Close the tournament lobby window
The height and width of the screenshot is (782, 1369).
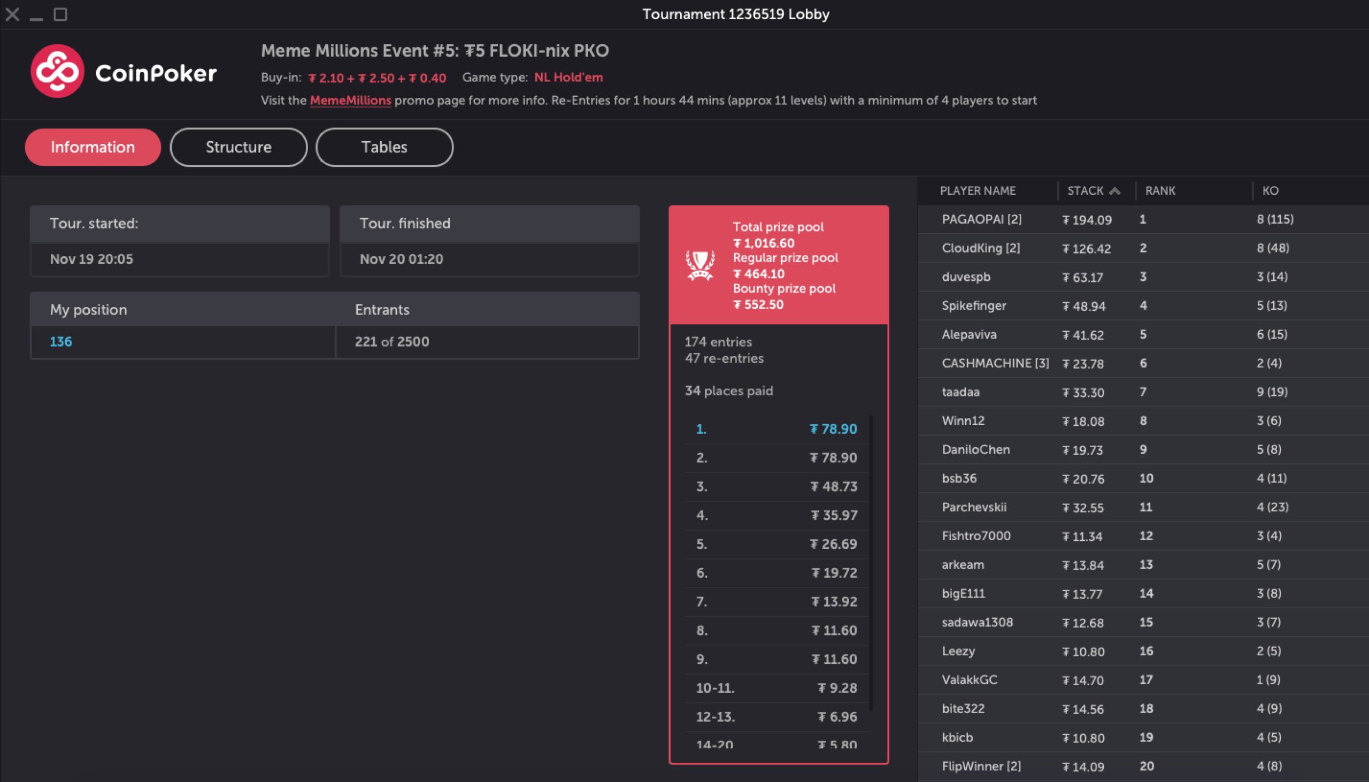point(12,14)
